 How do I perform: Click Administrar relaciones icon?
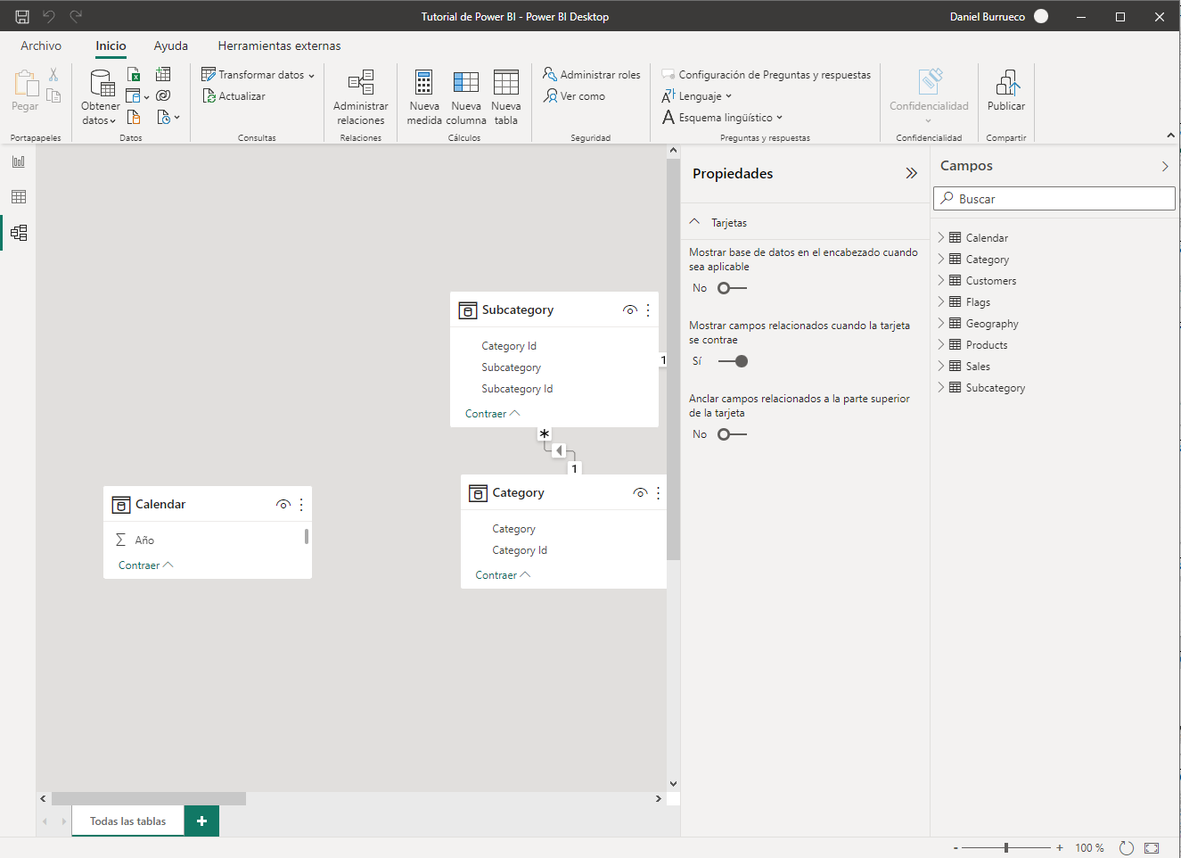(x=360, y=83)
